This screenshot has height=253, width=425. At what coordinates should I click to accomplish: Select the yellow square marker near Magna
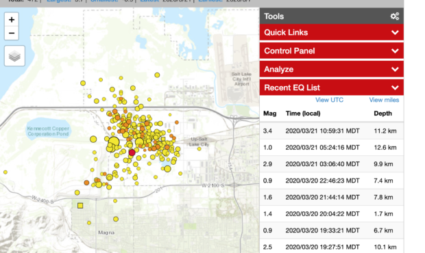coord(80,206)
